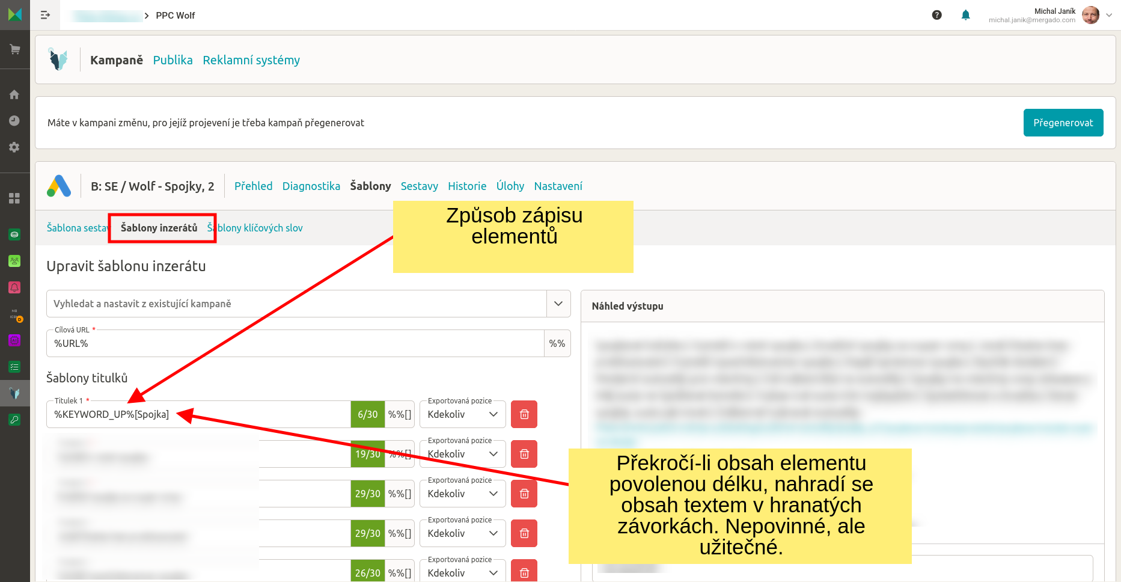The height and width of the screenshot is (582, 1121).
Task: Delete Titulek 1 with red trash icon
Action: pos(524,414)
